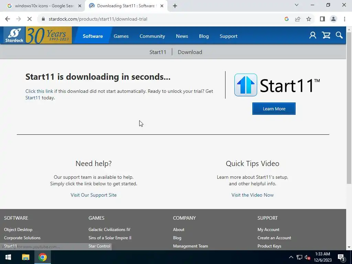Toggle the browser side panel icon
Image resolution: width=352 pixels, height=264 pixels.
tap(322, 19)
